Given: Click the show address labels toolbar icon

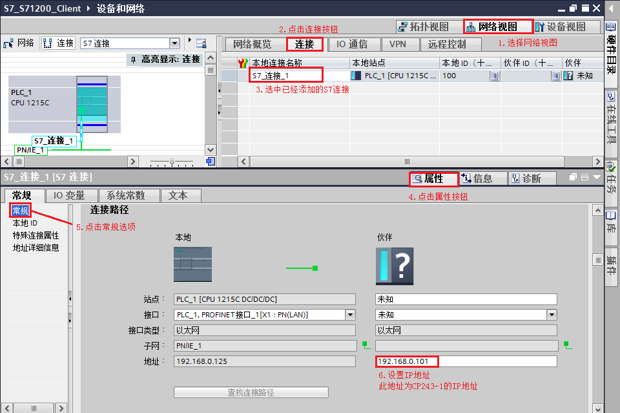Looking at the screenshot, I should click(x=201, y=43).
